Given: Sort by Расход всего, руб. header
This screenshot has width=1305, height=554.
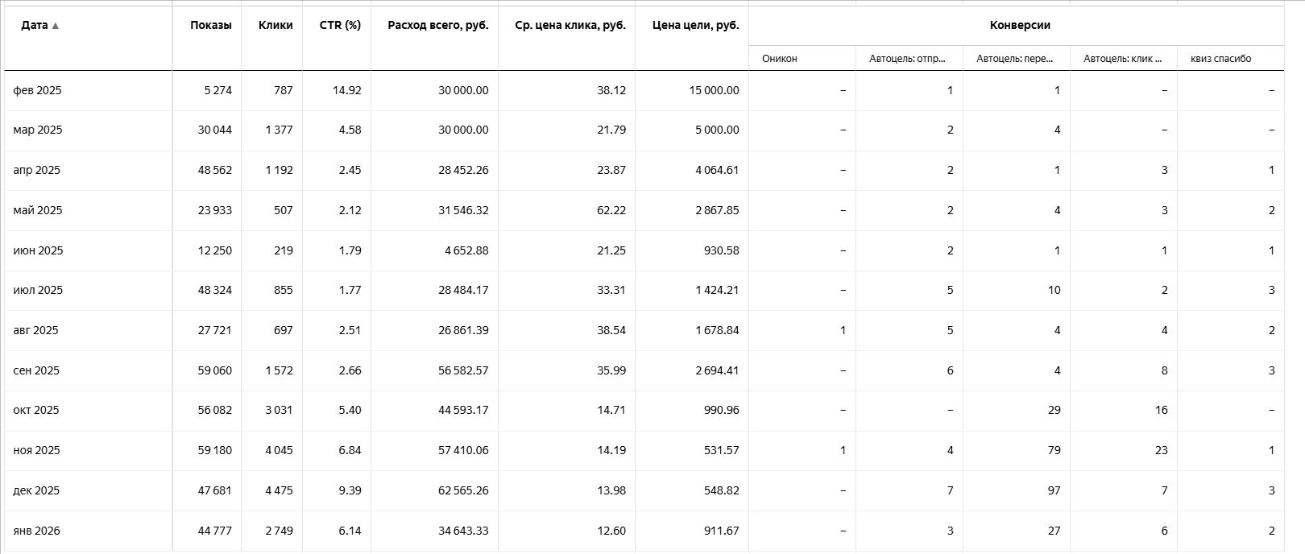Looking at the screenshot, I should pos(438,25).
